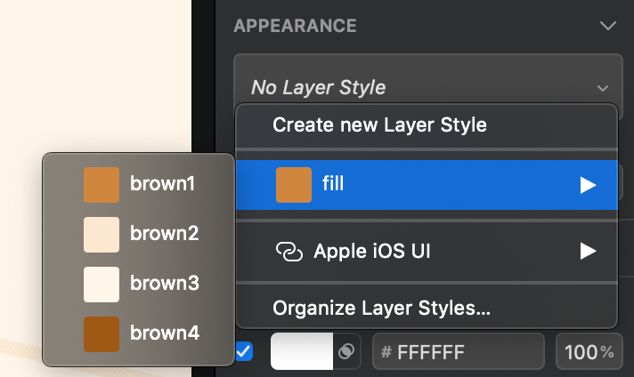Expand the fill submenu arrow
This screenshot has width=634, height=377.
click(588, 185)
